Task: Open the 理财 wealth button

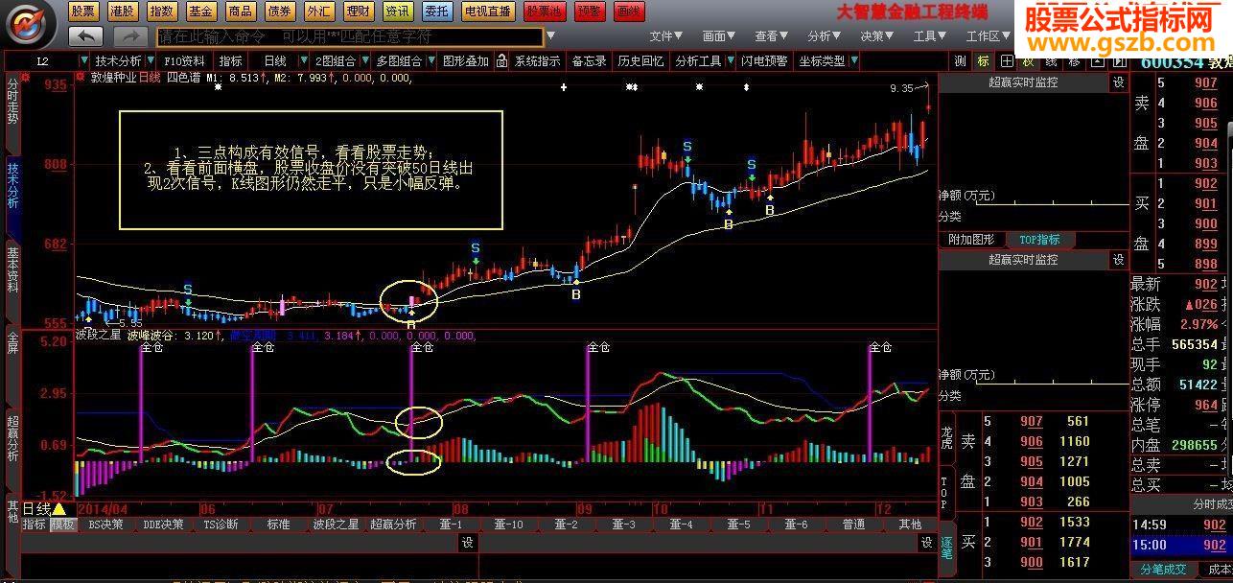Action: click(358, 12)
